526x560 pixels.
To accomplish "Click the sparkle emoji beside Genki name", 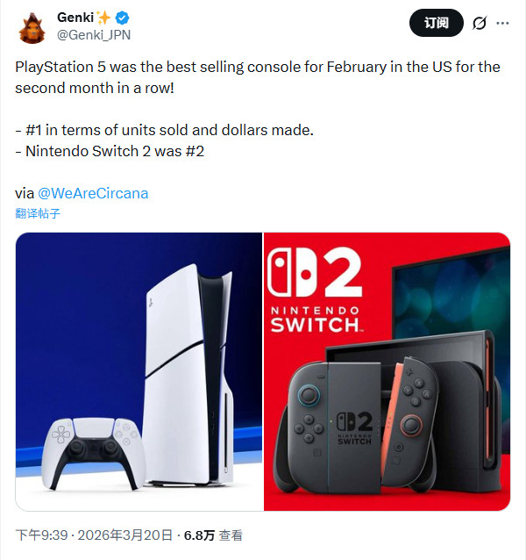I will point(103,18).
